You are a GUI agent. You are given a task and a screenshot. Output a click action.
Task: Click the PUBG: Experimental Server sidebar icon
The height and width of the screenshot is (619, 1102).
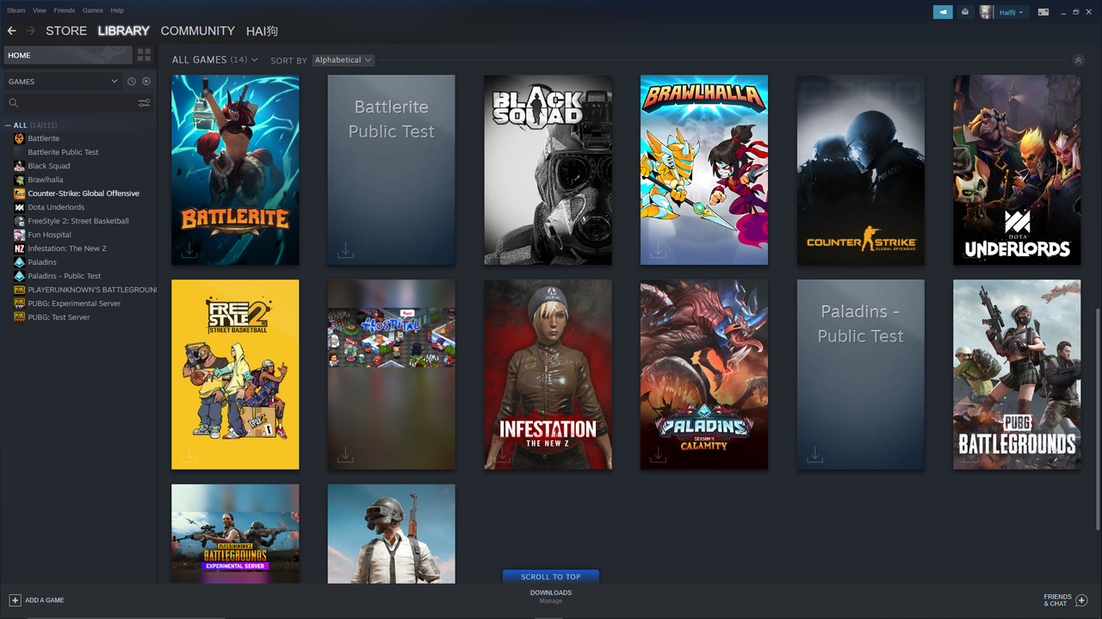point(20,303)
